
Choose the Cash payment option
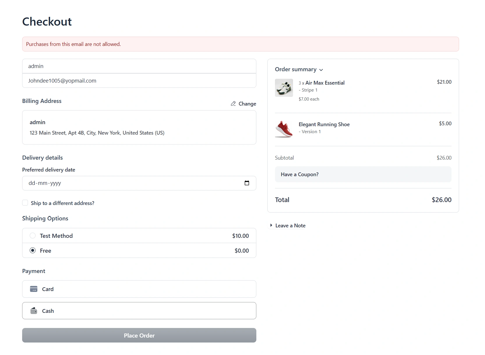point(139,311)
